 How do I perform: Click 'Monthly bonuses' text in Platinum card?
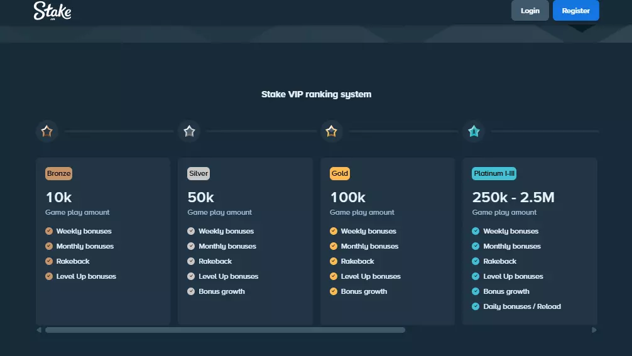coord(512,246)
